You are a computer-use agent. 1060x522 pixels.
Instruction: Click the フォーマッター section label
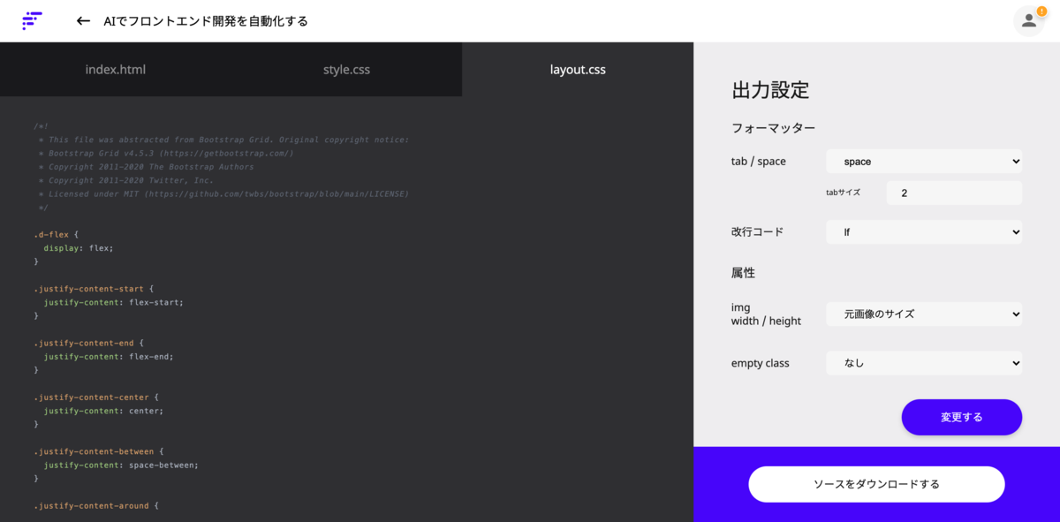click(x=773, y=128)
